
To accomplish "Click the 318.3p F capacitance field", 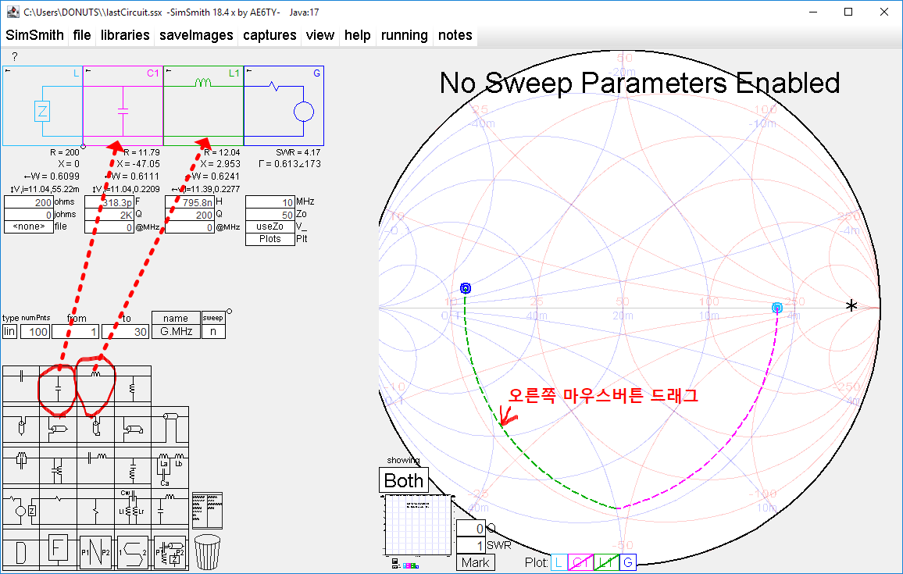I will point(109,202).
